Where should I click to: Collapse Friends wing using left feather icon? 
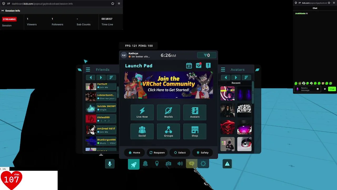click(x=80, y=70)
